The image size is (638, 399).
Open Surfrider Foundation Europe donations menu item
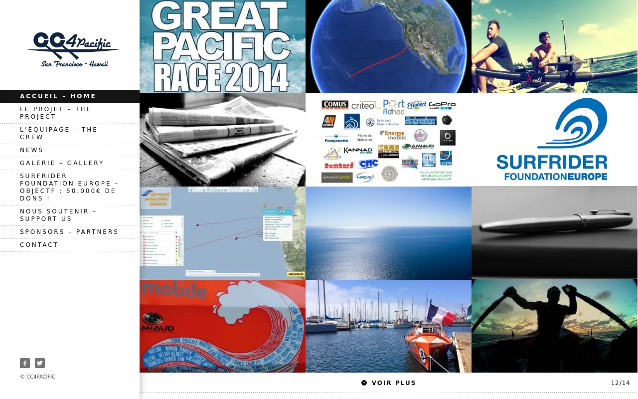[x=70, y=188]
